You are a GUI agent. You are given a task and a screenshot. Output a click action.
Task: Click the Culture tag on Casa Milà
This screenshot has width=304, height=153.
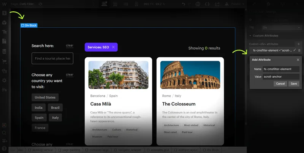(117, 130)
